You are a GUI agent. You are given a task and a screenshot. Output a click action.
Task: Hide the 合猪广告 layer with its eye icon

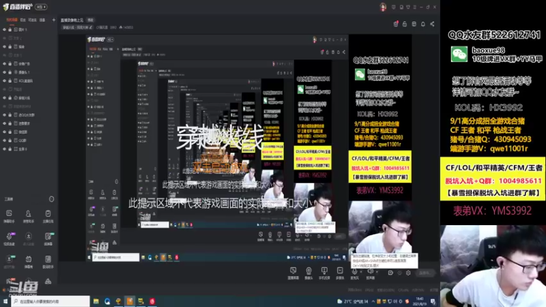5,63
